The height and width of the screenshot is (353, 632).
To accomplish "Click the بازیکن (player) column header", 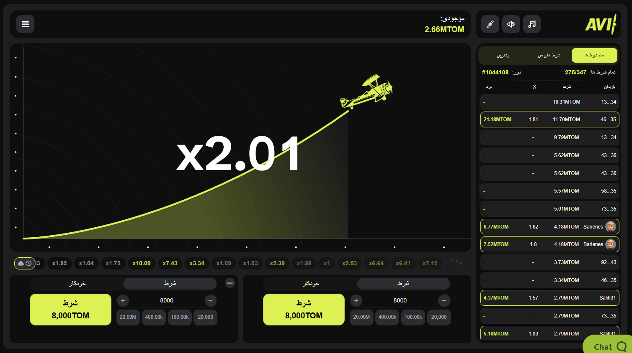I will click(610, 87).
